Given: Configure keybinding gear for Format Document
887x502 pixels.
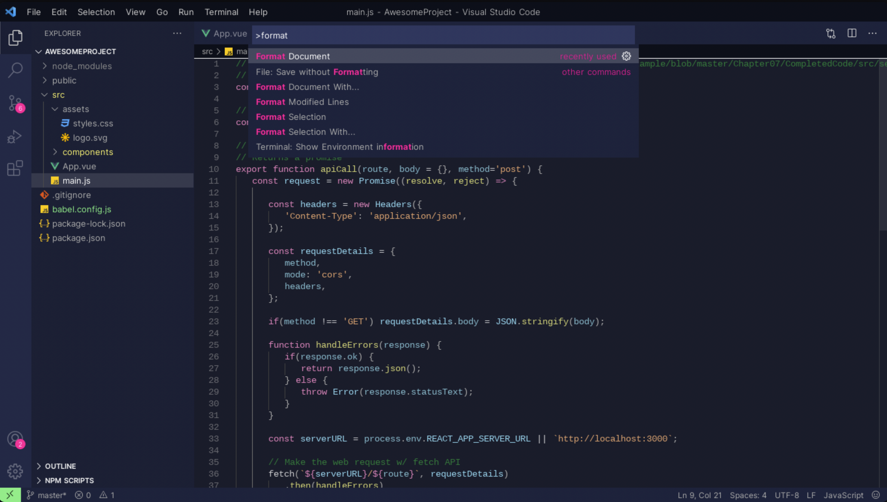Looking at the screenshot, I should click(626, 56).
